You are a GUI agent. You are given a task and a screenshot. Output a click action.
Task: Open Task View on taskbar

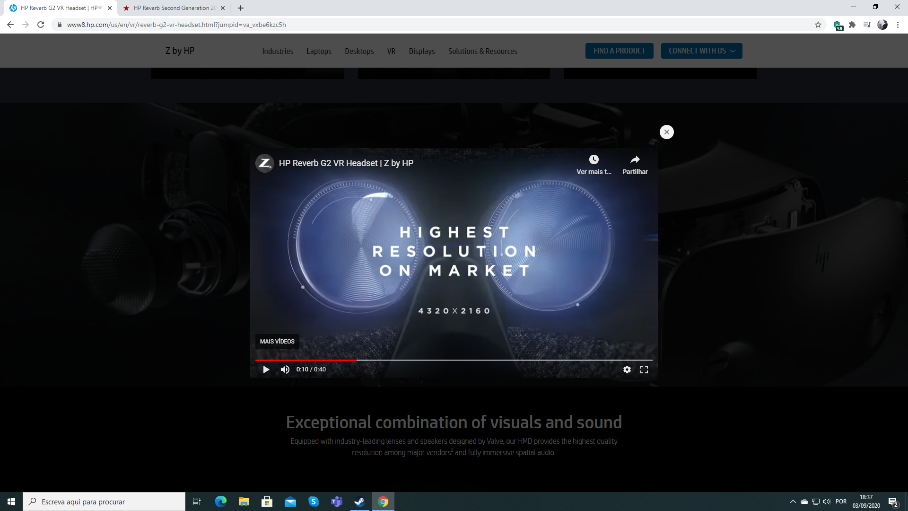[x=197, y=502]
